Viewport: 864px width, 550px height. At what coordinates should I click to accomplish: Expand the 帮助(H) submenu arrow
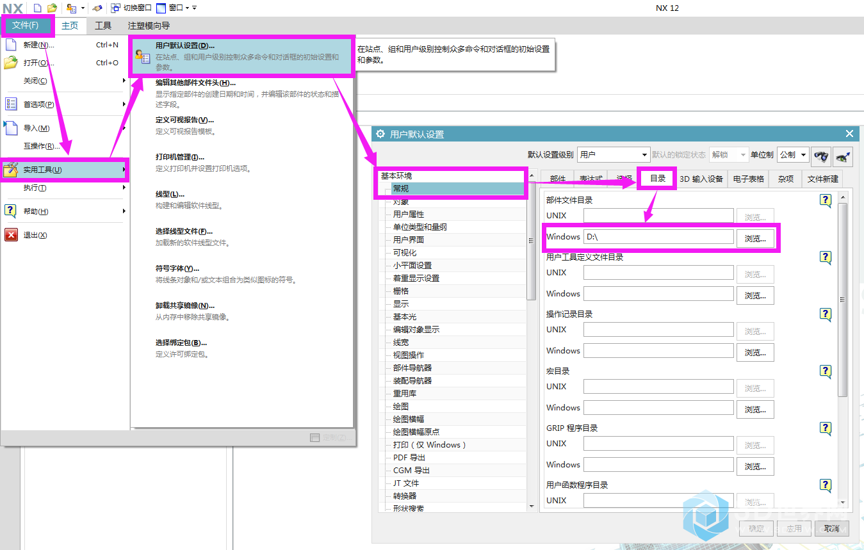[x=124, y=211]
